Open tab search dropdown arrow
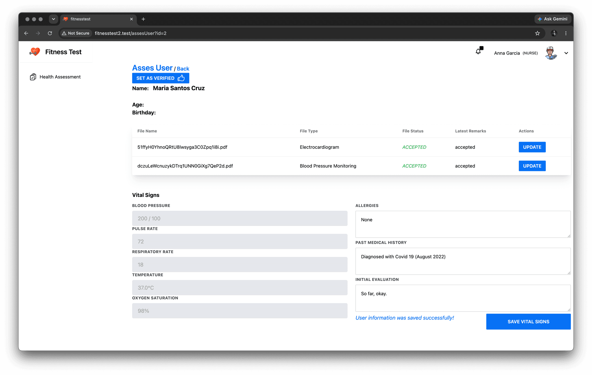 pos(53,19)
